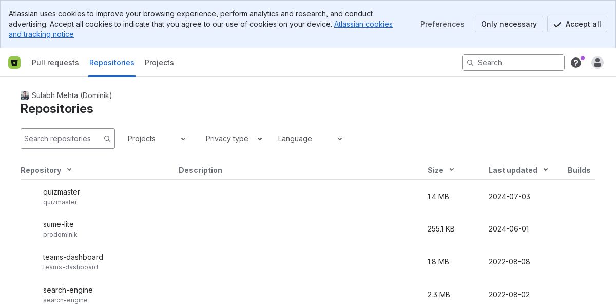The width and height of the screenshot is (616, 308).
Task: Select the Repositories navigation tab
Action: (x=112, y=63)
